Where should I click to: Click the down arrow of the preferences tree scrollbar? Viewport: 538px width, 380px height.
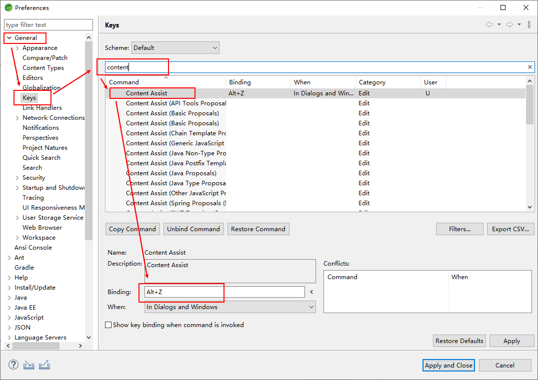point(88,338)
